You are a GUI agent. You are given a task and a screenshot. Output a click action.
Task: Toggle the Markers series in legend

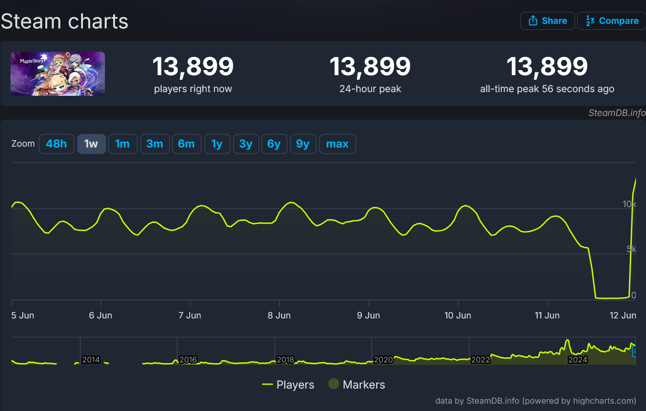click(356, 384)
